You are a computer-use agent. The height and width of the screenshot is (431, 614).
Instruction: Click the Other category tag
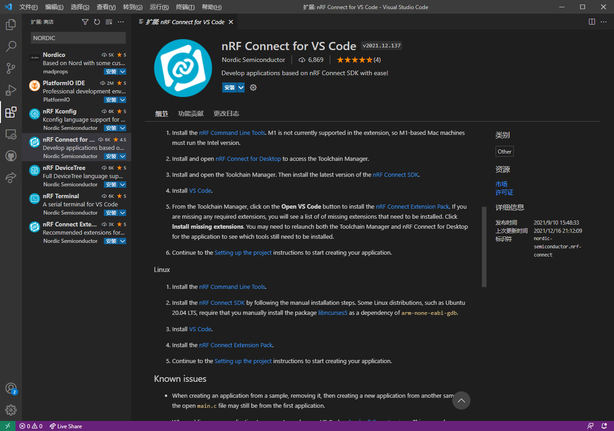click(x=505, y=151)
